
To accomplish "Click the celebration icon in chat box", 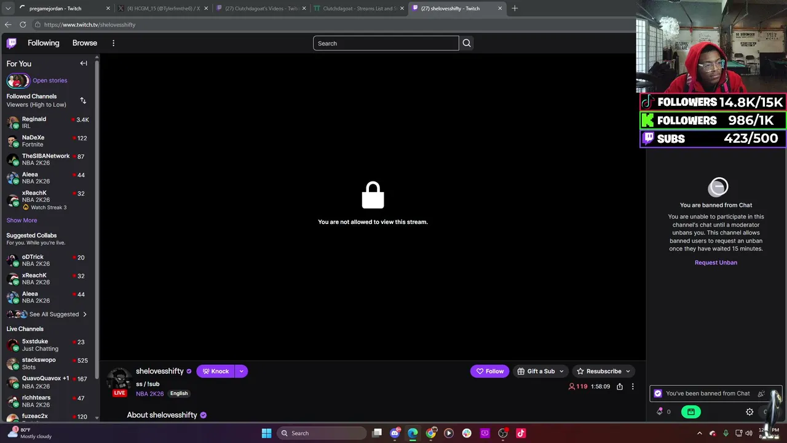I will pyautogui.click(x=761, y=393).
